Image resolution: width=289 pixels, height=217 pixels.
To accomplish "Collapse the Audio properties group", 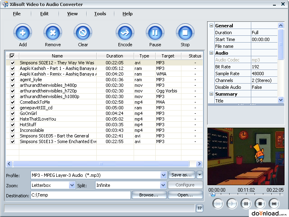I will (211, 53).
